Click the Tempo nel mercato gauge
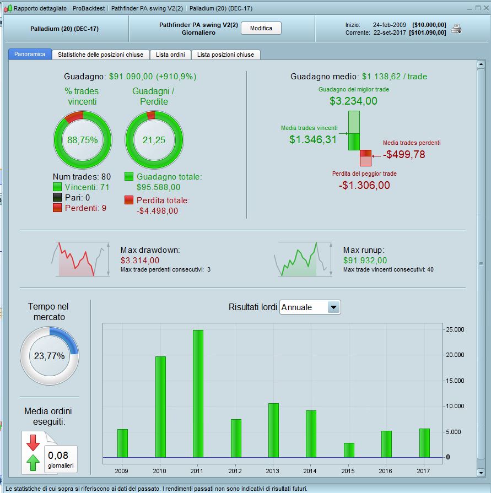 (50, 356)
